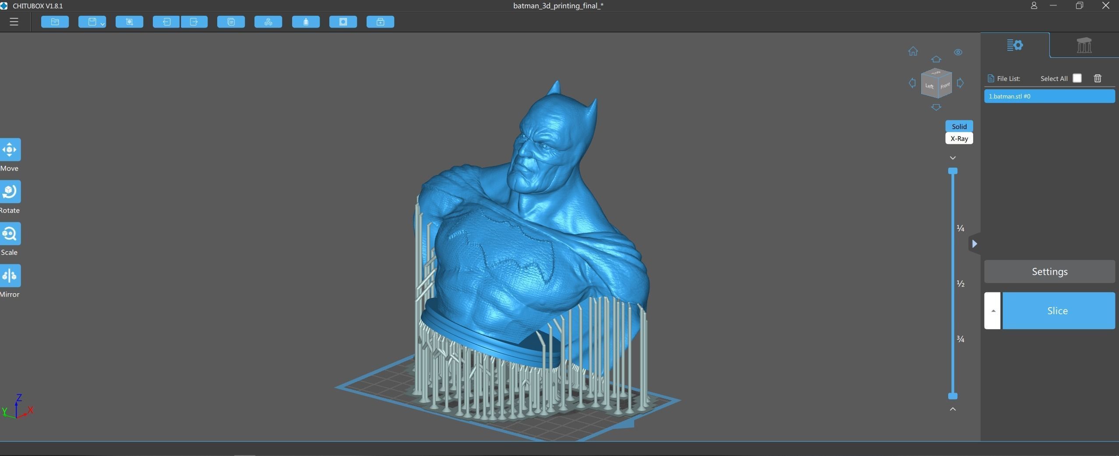Switch to X-Ray view mode
This screenshot has width=1119, height=456.
pyautogui.click(x=959, y=138)
